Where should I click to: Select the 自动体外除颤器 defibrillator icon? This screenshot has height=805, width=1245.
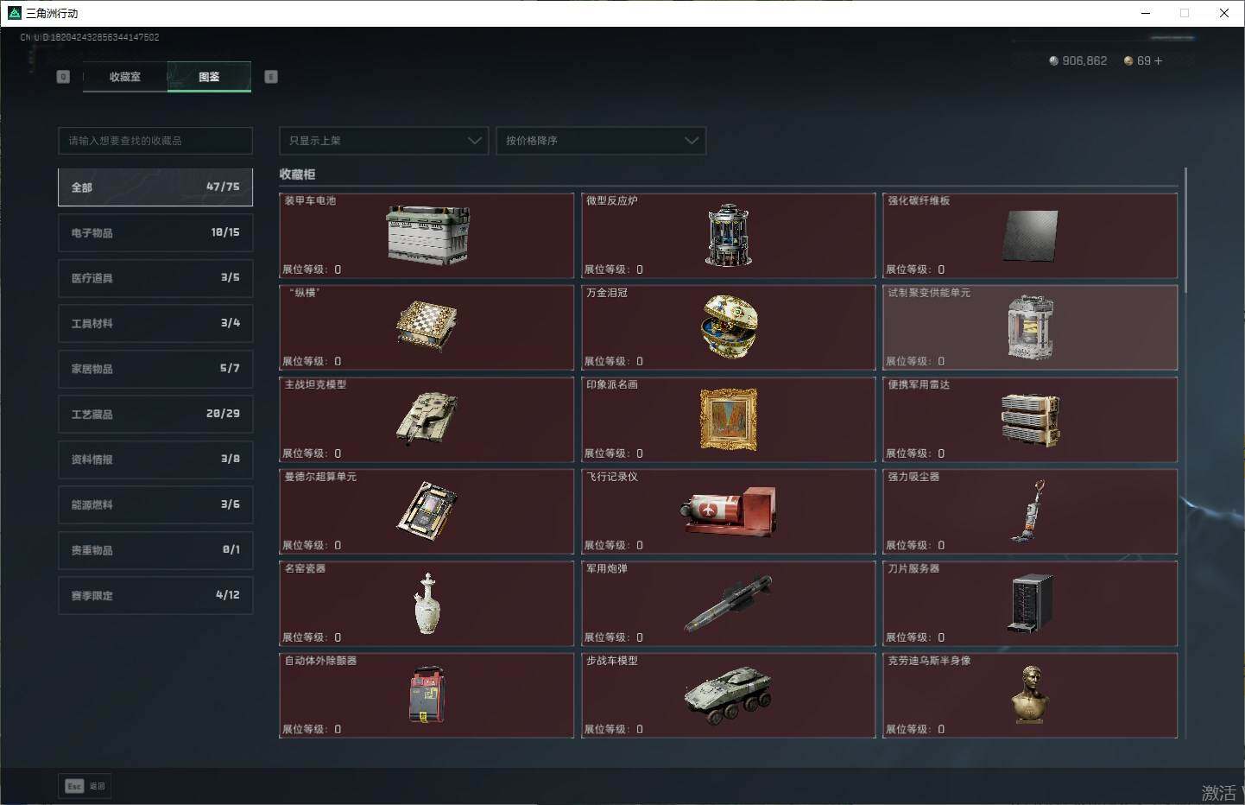coord(427,694)
